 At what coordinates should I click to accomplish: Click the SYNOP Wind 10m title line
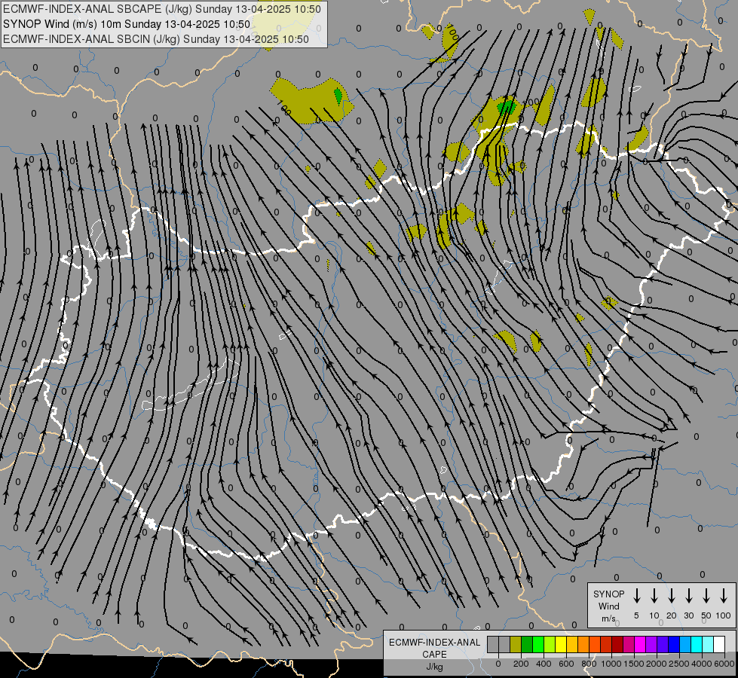click(127, 24)
